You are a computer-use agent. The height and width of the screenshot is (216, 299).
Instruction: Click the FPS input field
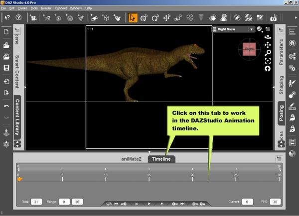coord(275,202)
